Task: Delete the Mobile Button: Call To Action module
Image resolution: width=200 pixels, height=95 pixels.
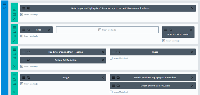Action: tap(192, 85)
